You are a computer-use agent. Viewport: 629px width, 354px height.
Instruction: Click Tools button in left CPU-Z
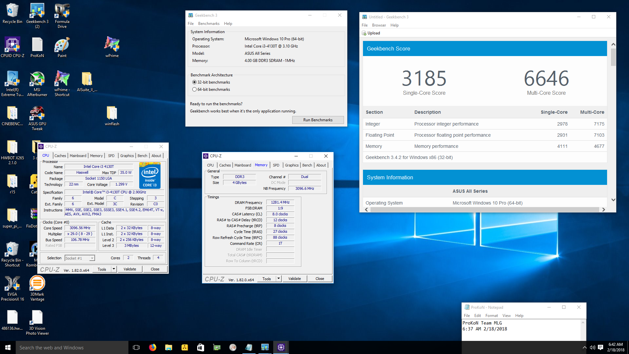tap(102, 269)
